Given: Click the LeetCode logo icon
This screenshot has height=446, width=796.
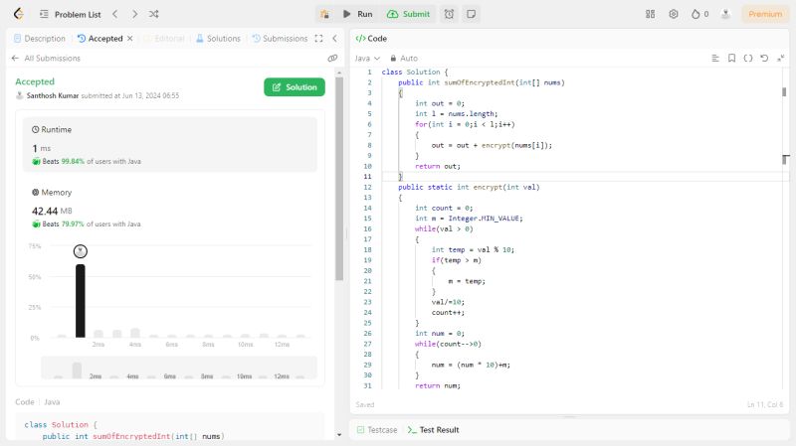Looking at the screenshot, I should tap(18, 14).
